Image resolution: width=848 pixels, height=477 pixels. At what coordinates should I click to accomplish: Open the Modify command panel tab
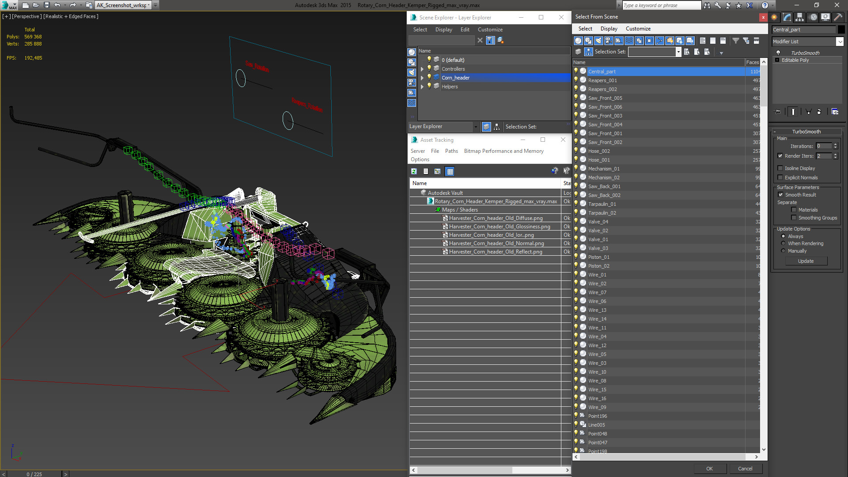coord(787,17)
